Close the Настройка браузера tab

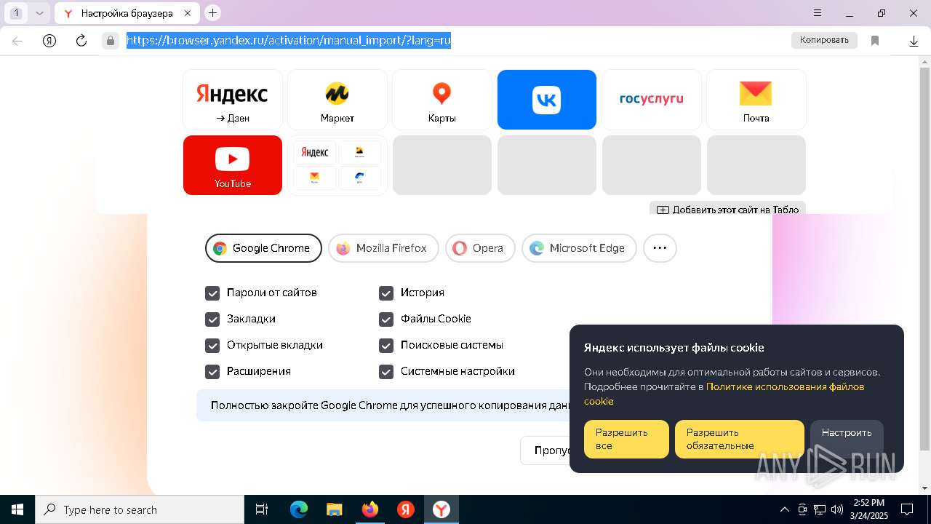(188, 13)
